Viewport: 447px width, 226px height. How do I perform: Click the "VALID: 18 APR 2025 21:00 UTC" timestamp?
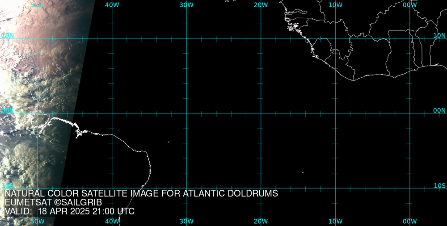70,211
